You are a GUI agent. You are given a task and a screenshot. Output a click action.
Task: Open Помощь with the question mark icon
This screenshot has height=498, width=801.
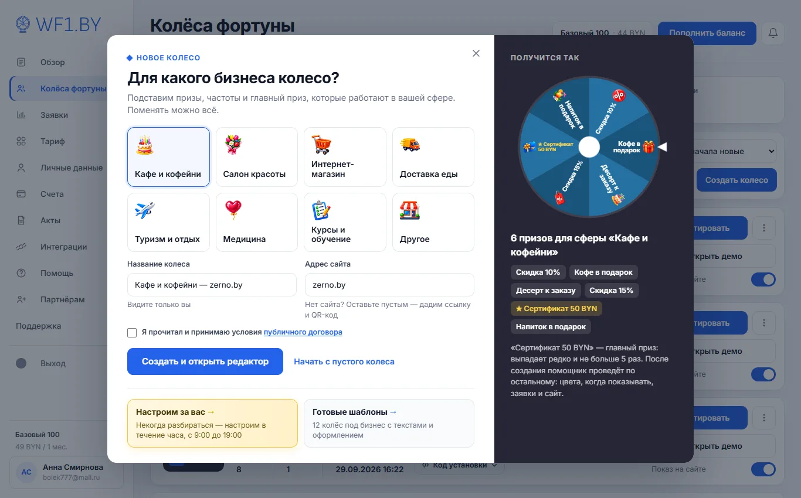21,273
